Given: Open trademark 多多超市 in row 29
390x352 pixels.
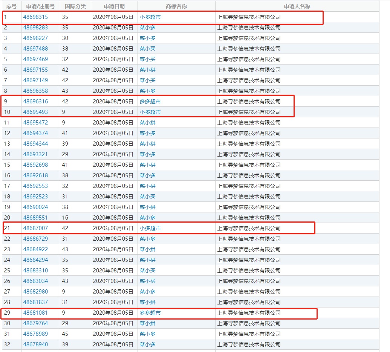Looking at the screenshot, I should point(150,313).
